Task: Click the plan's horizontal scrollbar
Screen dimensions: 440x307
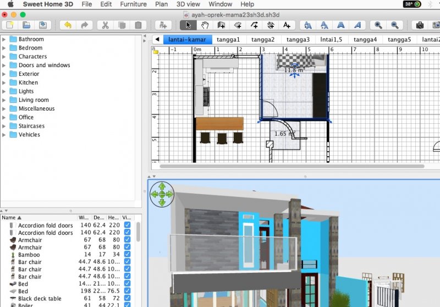Action: click(x=291, y=166)
